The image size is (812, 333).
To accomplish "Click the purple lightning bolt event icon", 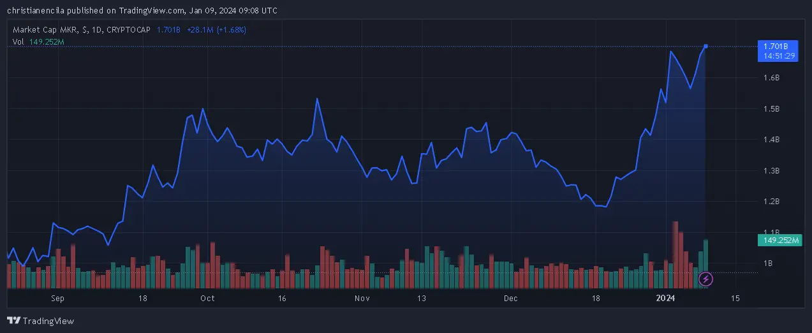I will 706,279.
